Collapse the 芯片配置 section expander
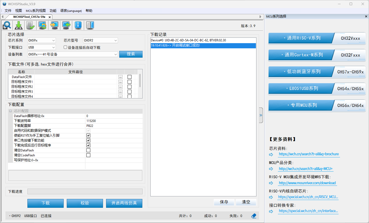Viewport: 369px width, 223px height. pyautogui.click(x=11, y=111)
